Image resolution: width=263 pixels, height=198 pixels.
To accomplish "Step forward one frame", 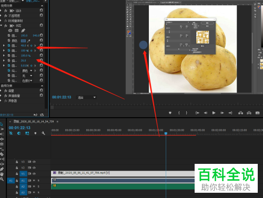I will click(x=222, y=113).
